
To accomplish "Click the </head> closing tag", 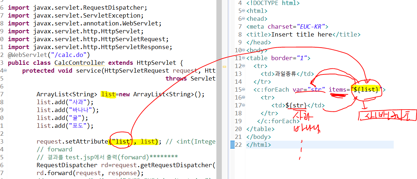I will point(259,43).
